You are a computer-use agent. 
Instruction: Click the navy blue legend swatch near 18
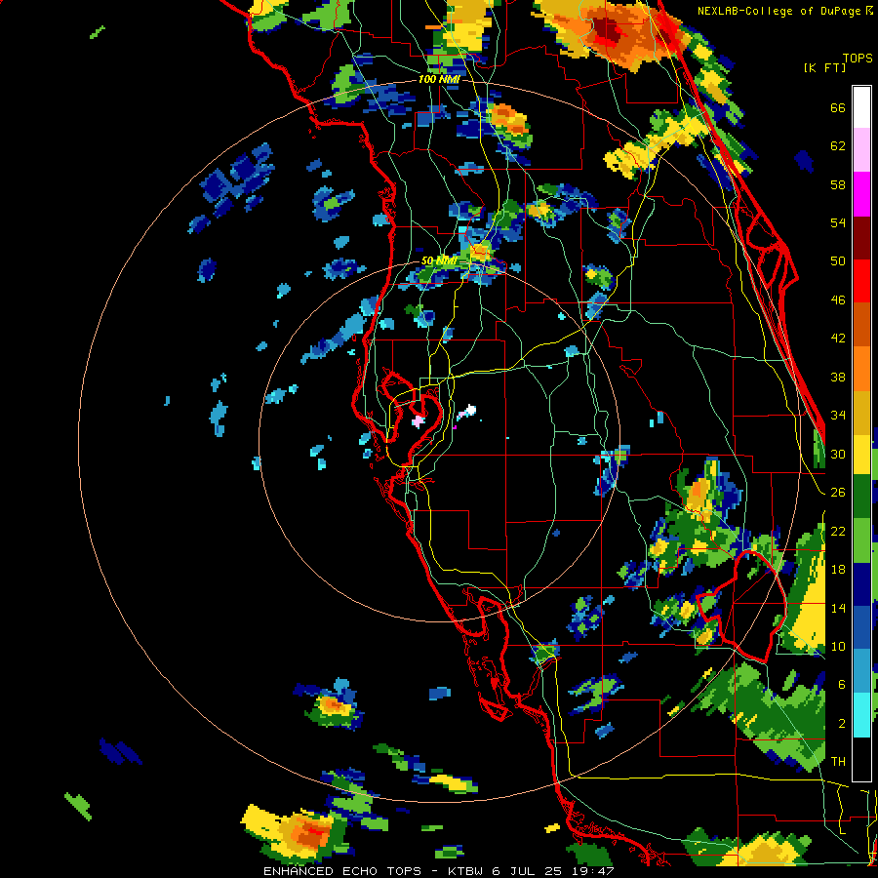(x=861, y=584)
